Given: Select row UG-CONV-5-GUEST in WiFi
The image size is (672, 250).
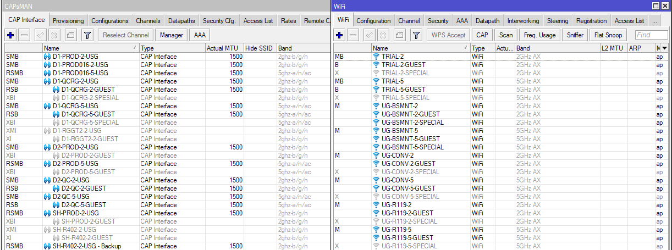Looking at the screenshot, I should 501,188.
